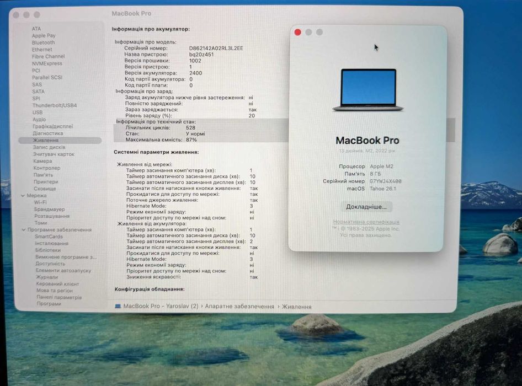Select Принтери in the sidebar
The width and height of the screenshot is (522, 386).
tap(46, 182)
